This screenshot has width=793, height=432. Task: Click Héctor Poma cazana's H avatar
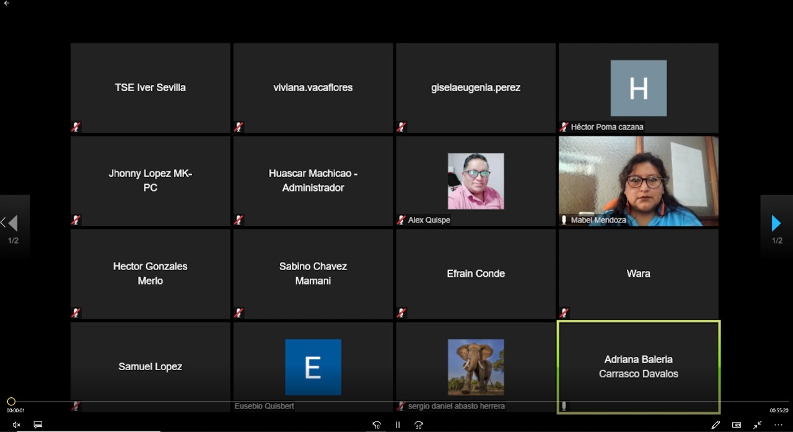(638, 88)
